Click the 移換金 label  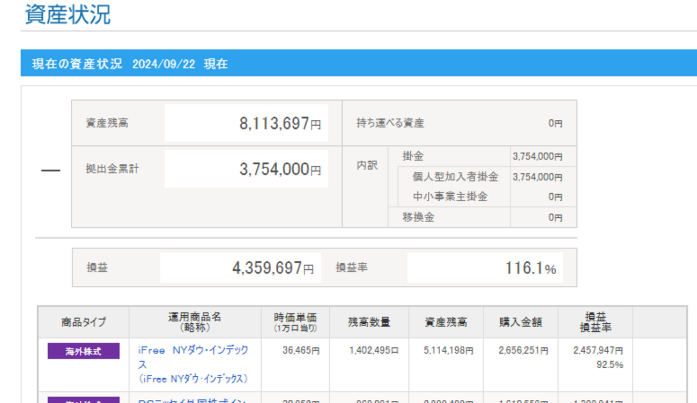point(418,217)
